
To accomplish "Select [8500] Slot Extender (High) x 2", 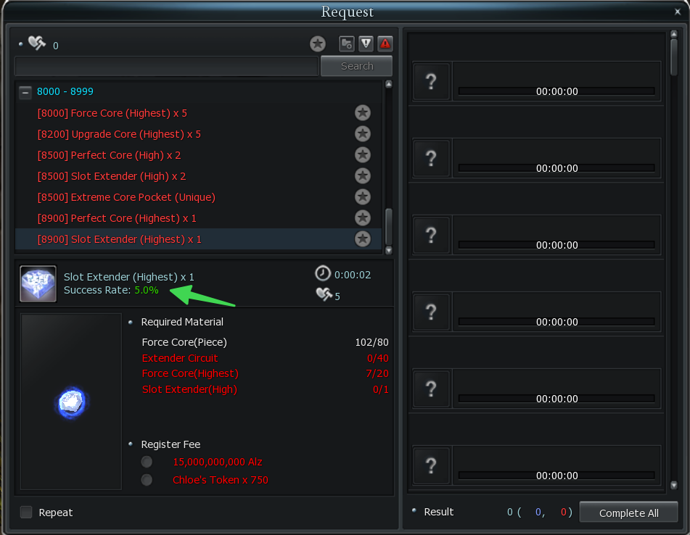I will click(112, 176).
